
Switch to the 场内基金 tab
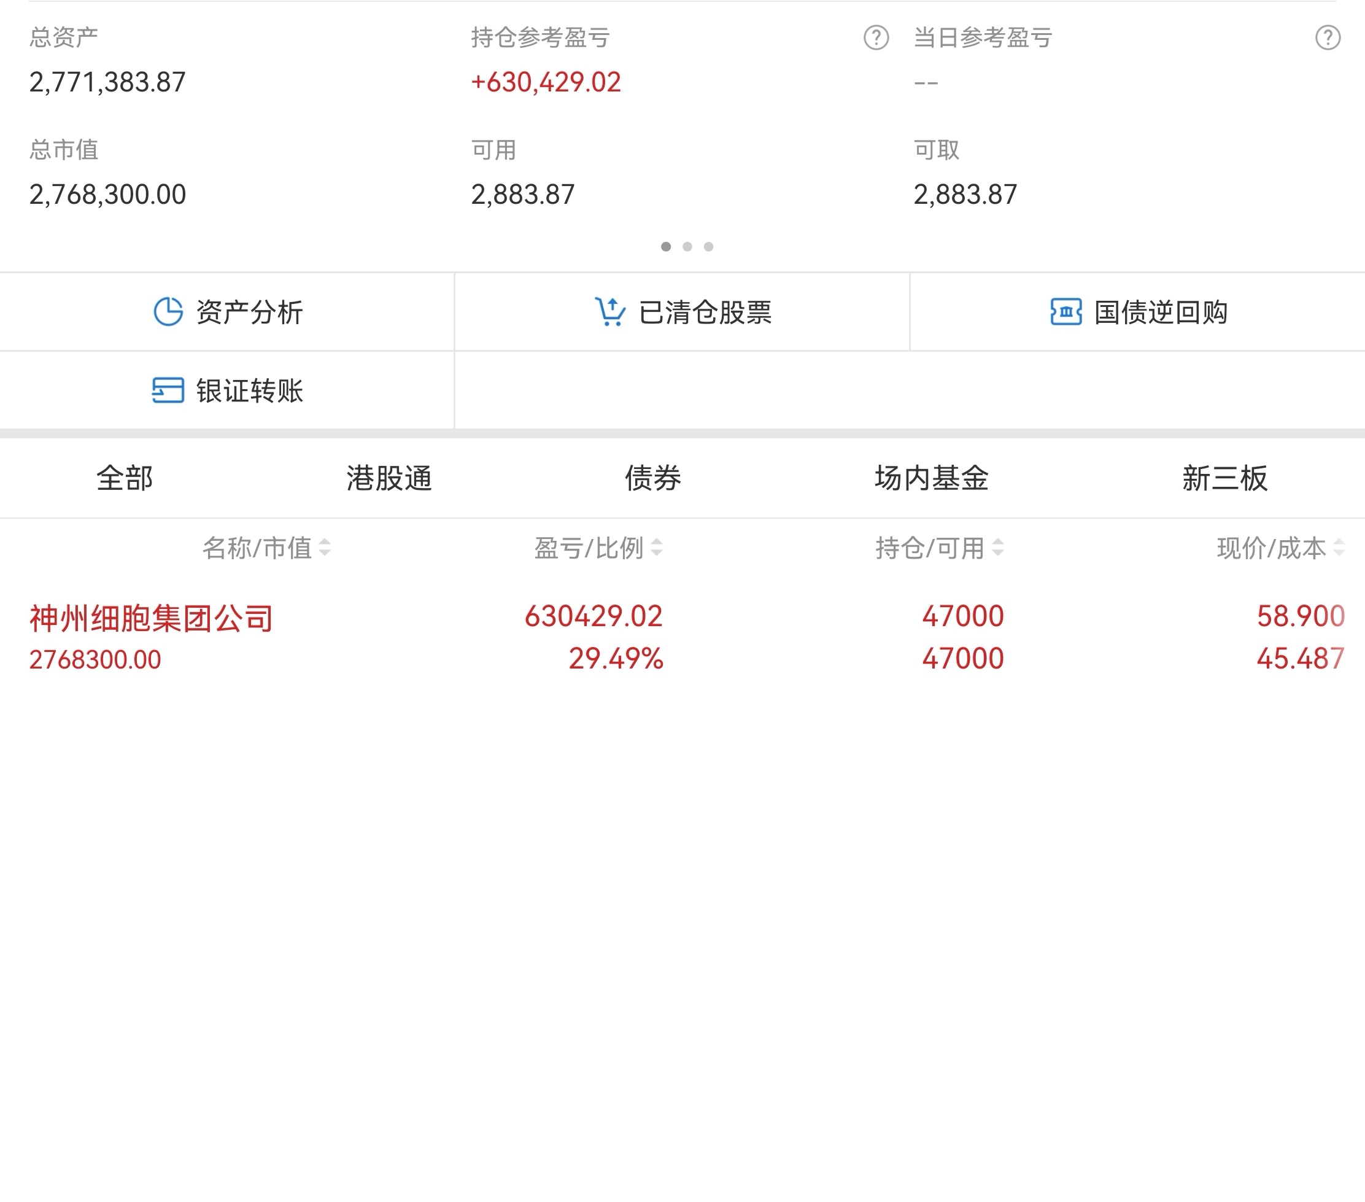(x=932, y=478)
